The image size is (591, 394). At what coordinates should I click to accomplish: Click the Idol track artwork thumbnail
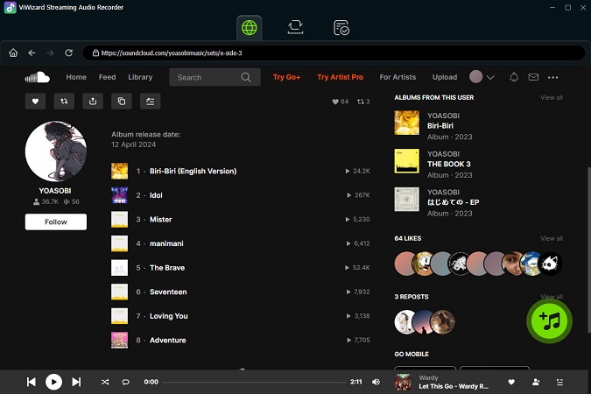(x=119, y=195)
